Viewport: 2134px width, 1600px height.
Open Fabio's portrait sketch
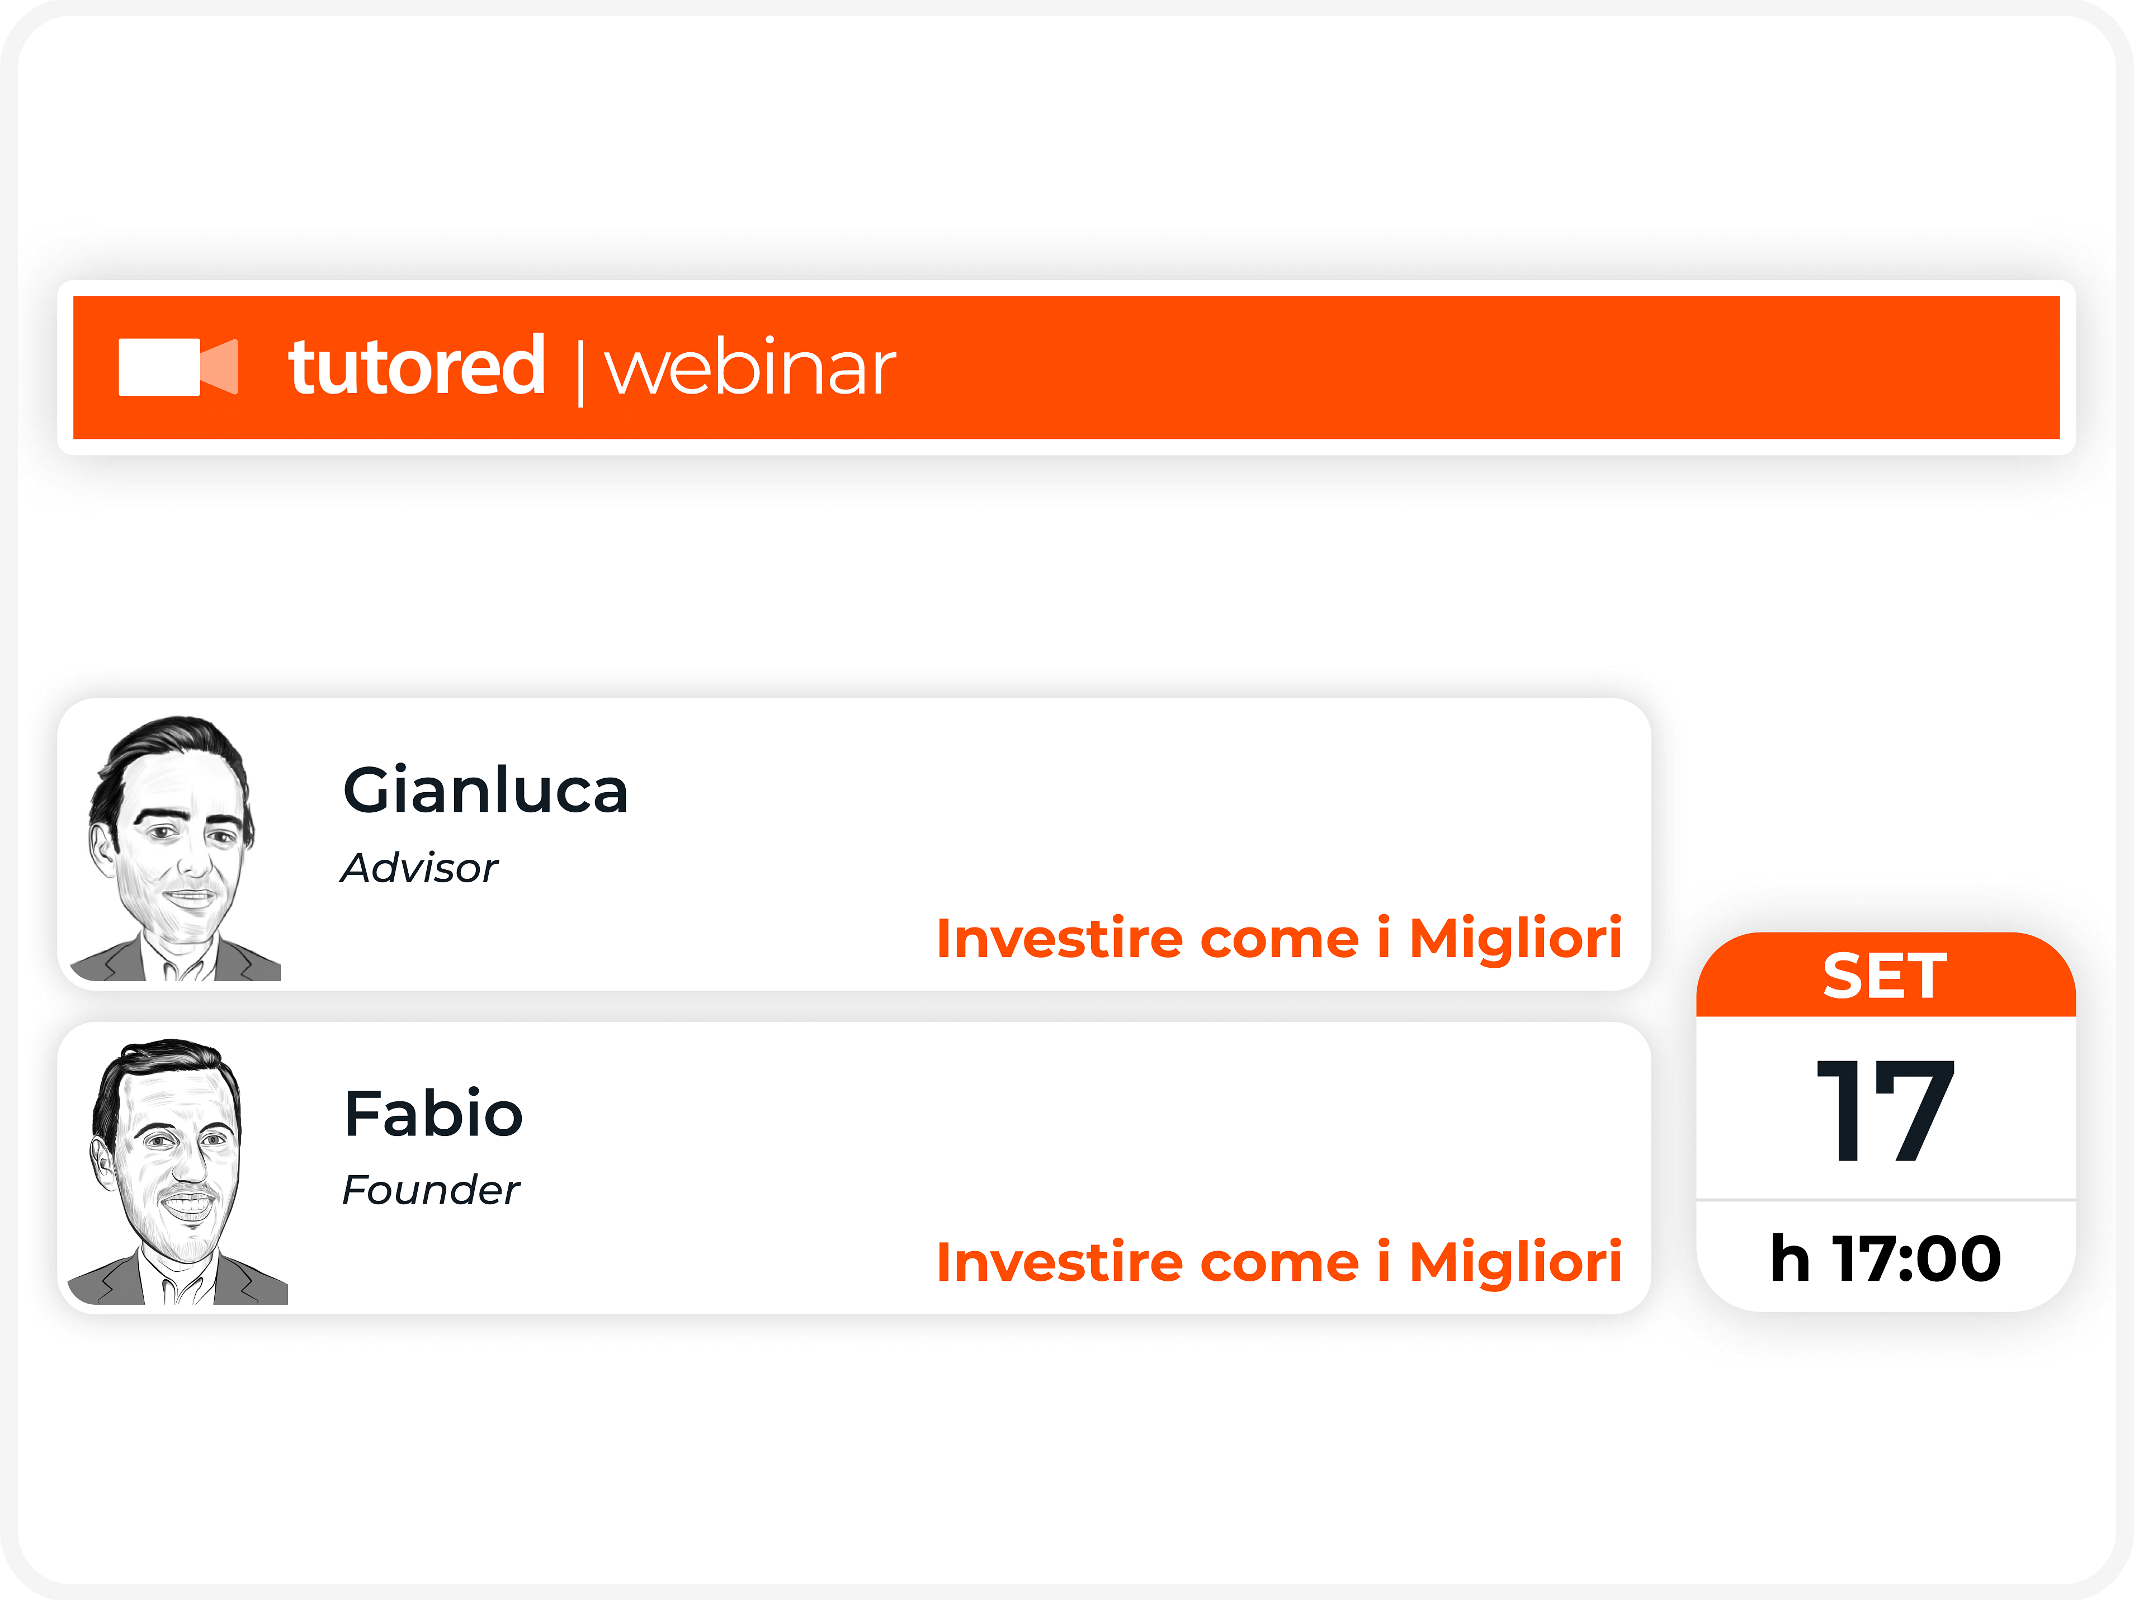pyautogui.click(x=177, y=1171)
